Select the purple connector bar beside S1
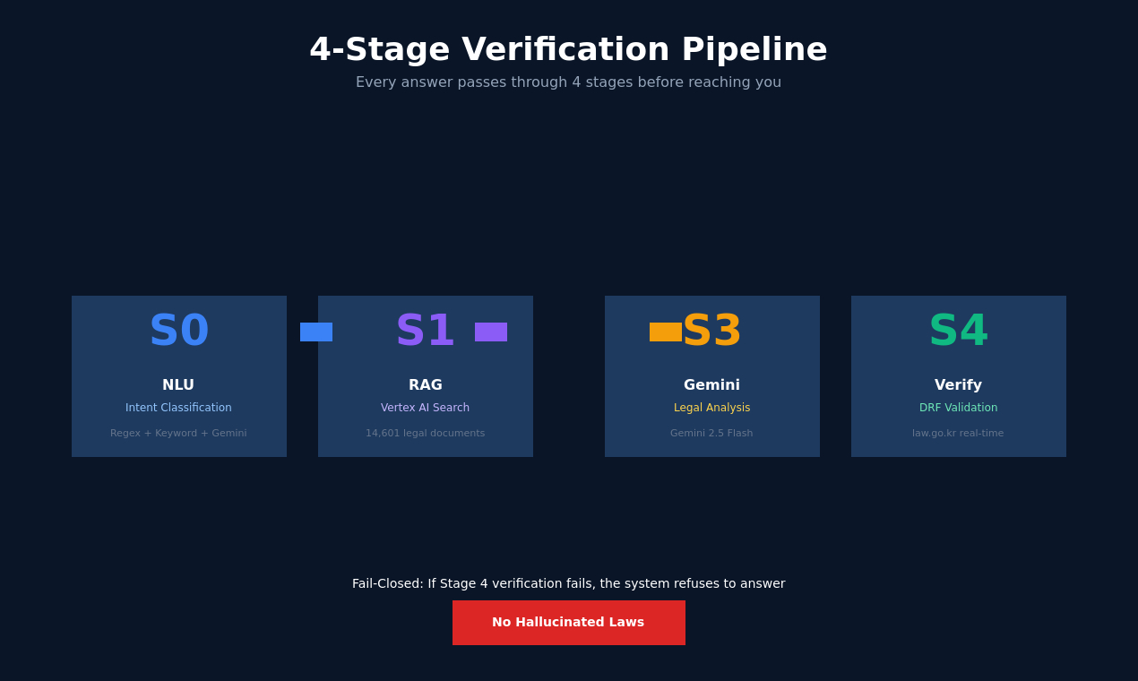 tap(491, 332)
